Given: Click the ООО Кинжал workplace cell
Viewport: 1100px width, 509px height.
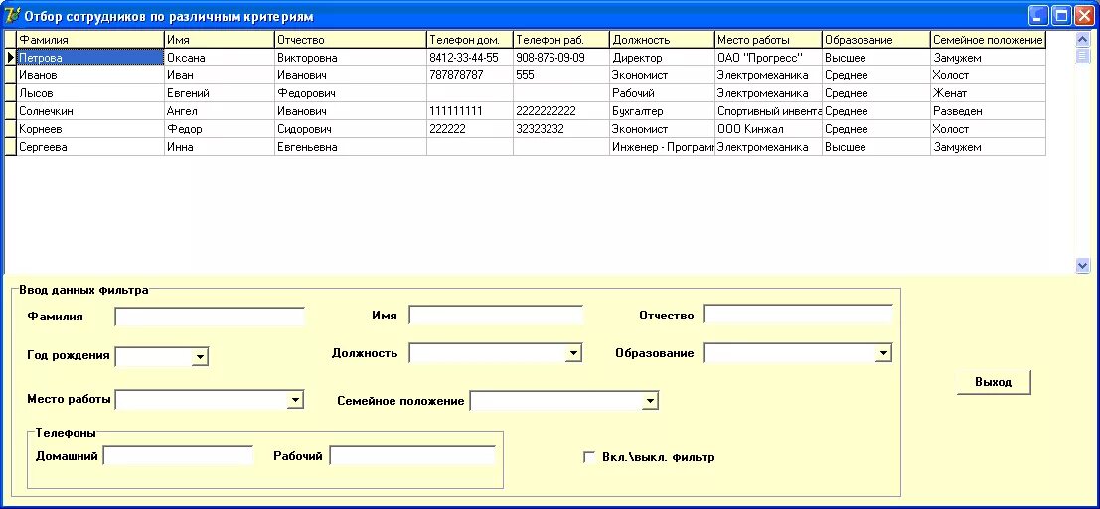Looking at the screenshot, I should 769,130.
